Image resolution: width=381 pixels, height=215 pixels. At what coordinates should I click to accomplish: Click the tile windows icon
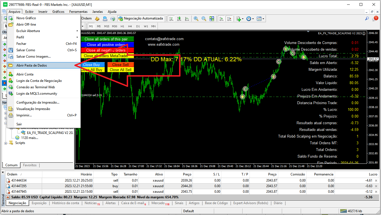(212, 19)
